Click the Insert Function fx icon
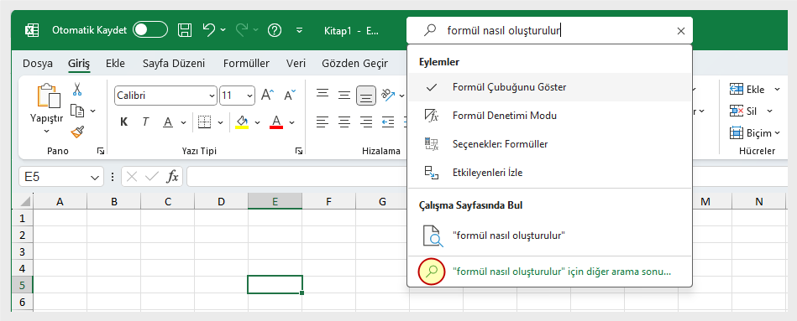 173,177
